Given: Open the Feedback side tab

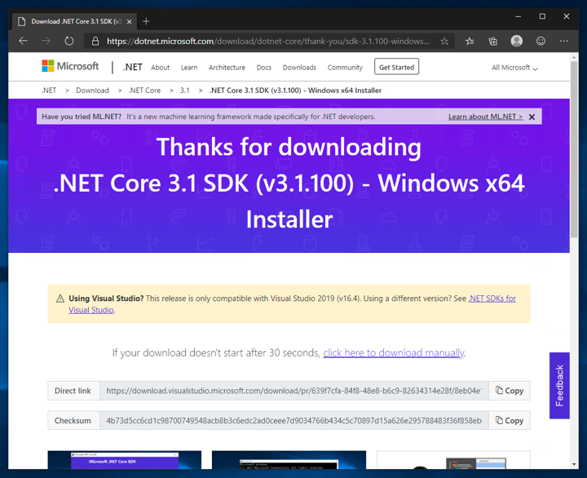Looking at the screenshot, I should [559, 386].
